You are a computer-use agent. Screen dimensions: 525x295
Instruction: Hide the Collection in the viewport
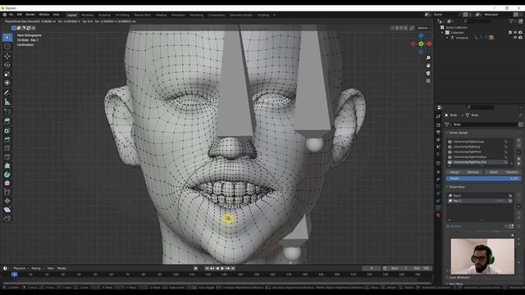coord(515,33)
